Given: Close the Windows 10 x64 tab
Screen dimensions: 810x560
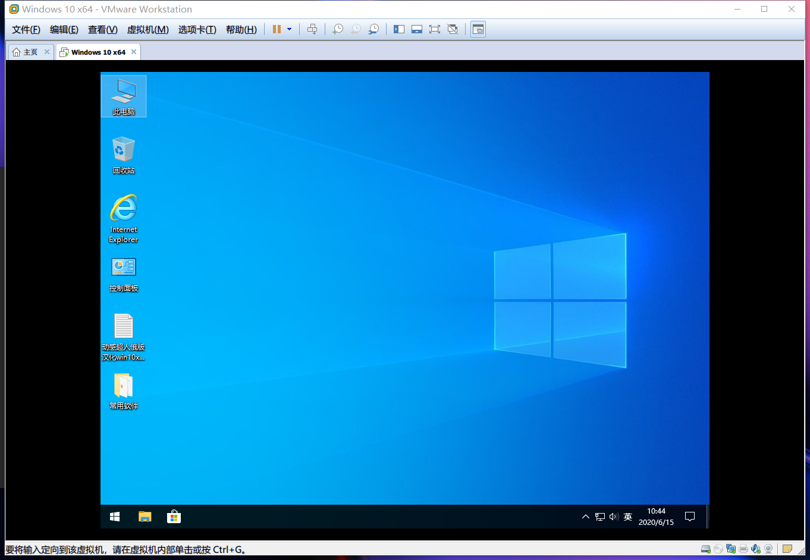Looking at the screenshot, I should tap(134, 52).
